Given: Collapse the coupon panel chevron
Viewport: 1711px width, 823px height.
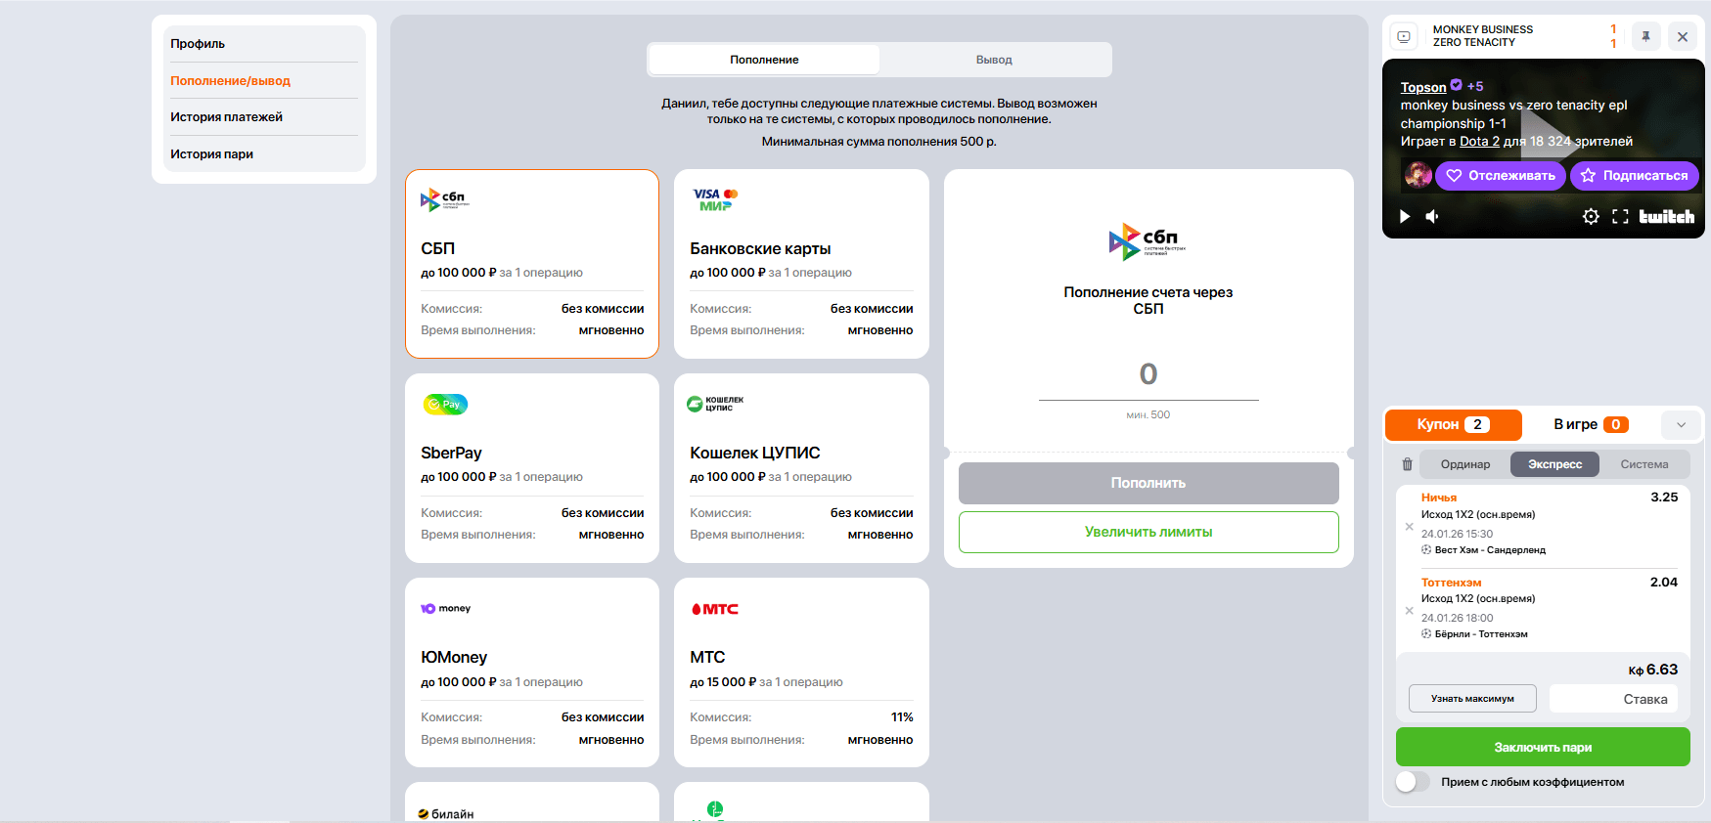Looking at the screenshot, I should [x=1681, y=425].
